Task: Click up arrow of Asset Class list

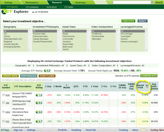Action: tap(88, 31)
